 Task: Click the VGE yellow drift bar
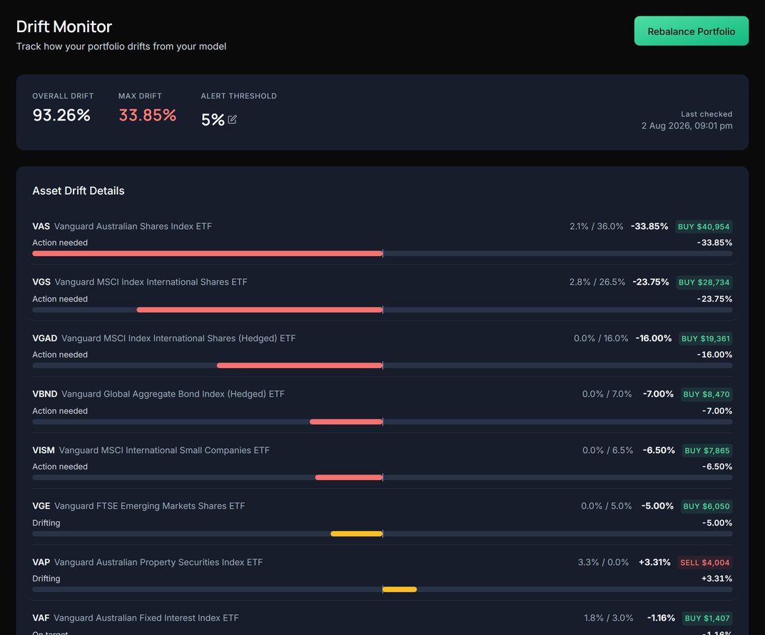coord(357,534)
